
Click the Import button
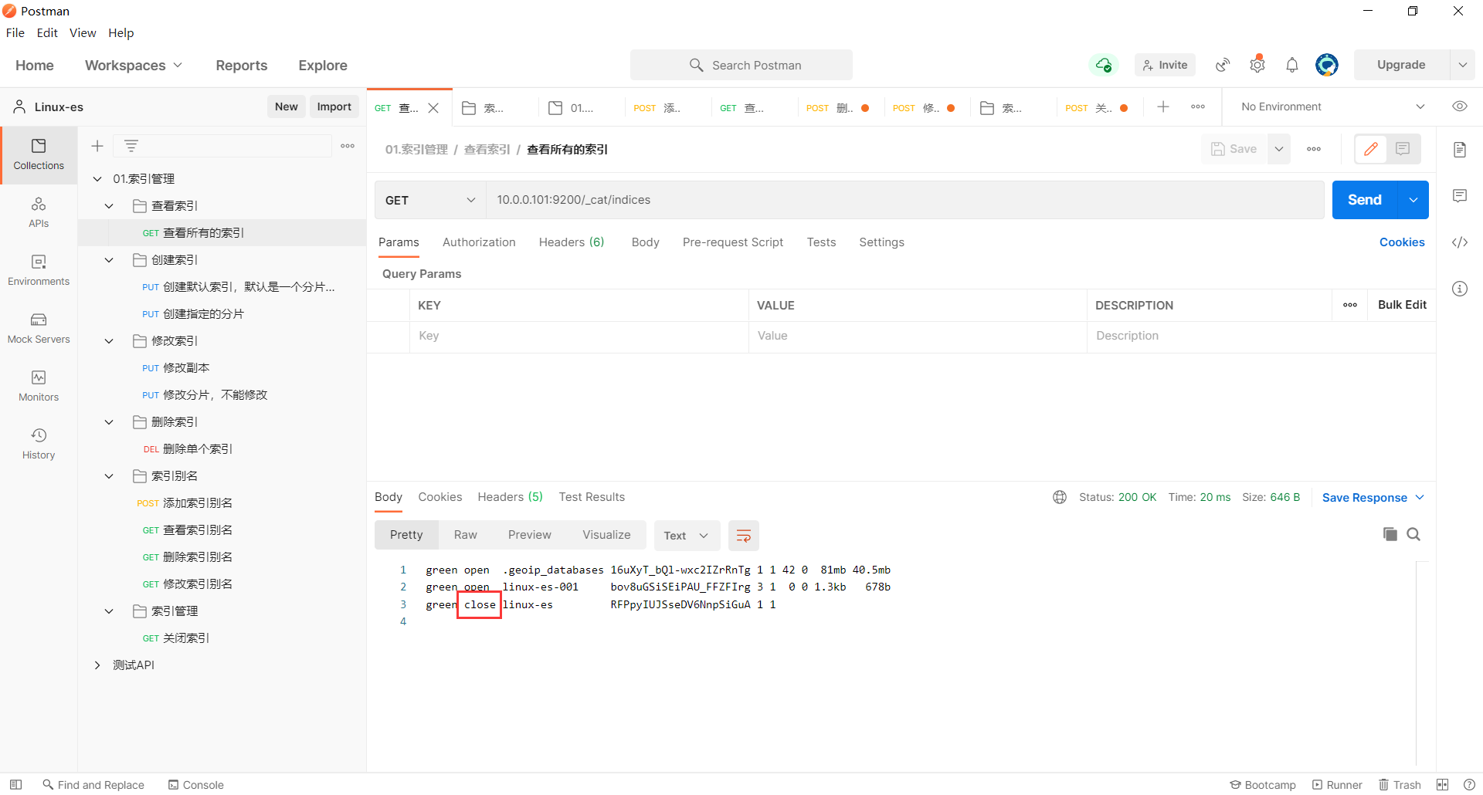[334, 107]
